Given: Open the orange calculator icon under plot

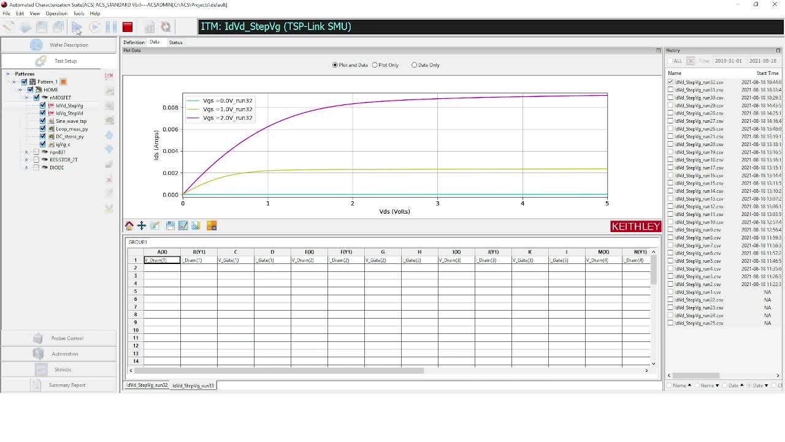Looking at the screenshot, I should (x=212, y=226).
